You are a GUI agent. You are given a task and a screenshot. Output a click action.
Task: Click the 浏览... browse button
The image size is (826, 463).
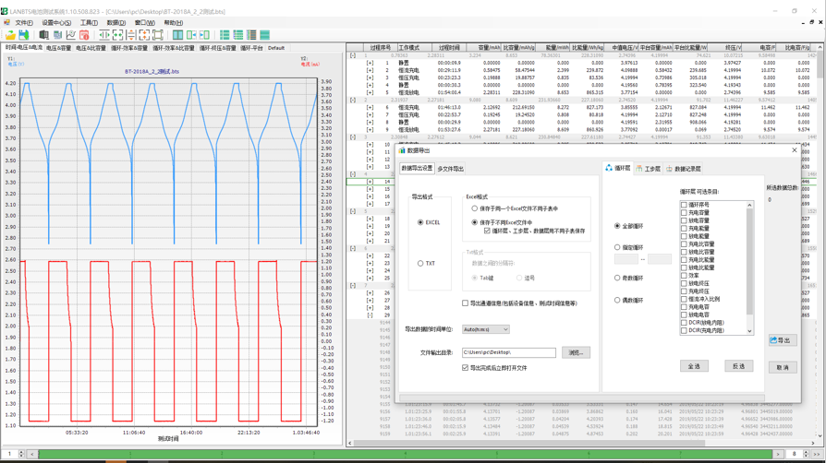(x=576, y=352)
